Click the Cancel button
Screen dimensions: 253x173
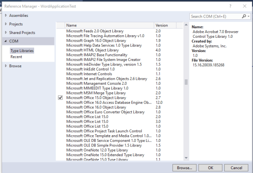(236, 168)
